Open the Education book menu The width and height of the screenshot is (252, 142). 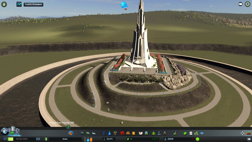point(140,133)
